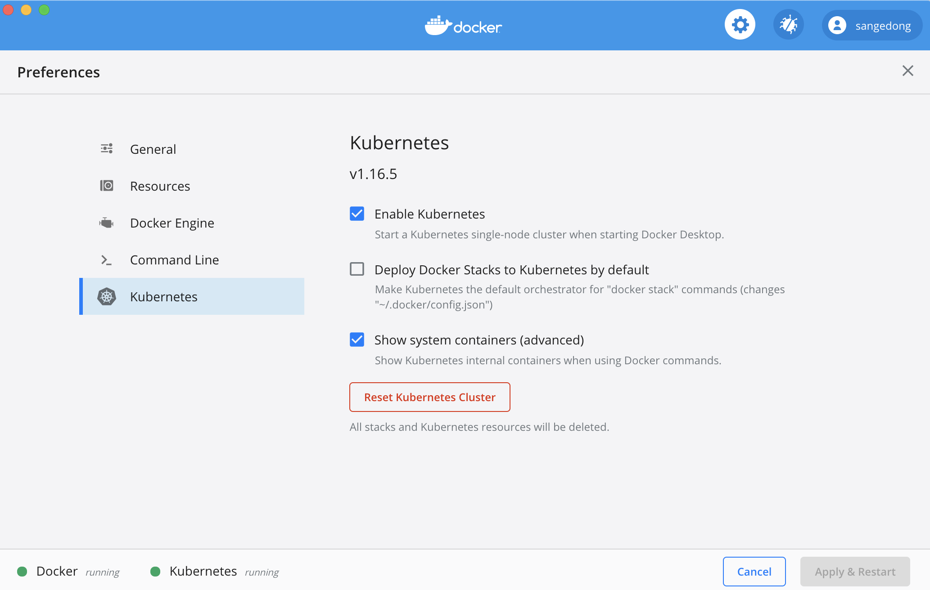Viewport: 930px width, 590px height.
Task: Switch to the Resources section
Action: 160,186
